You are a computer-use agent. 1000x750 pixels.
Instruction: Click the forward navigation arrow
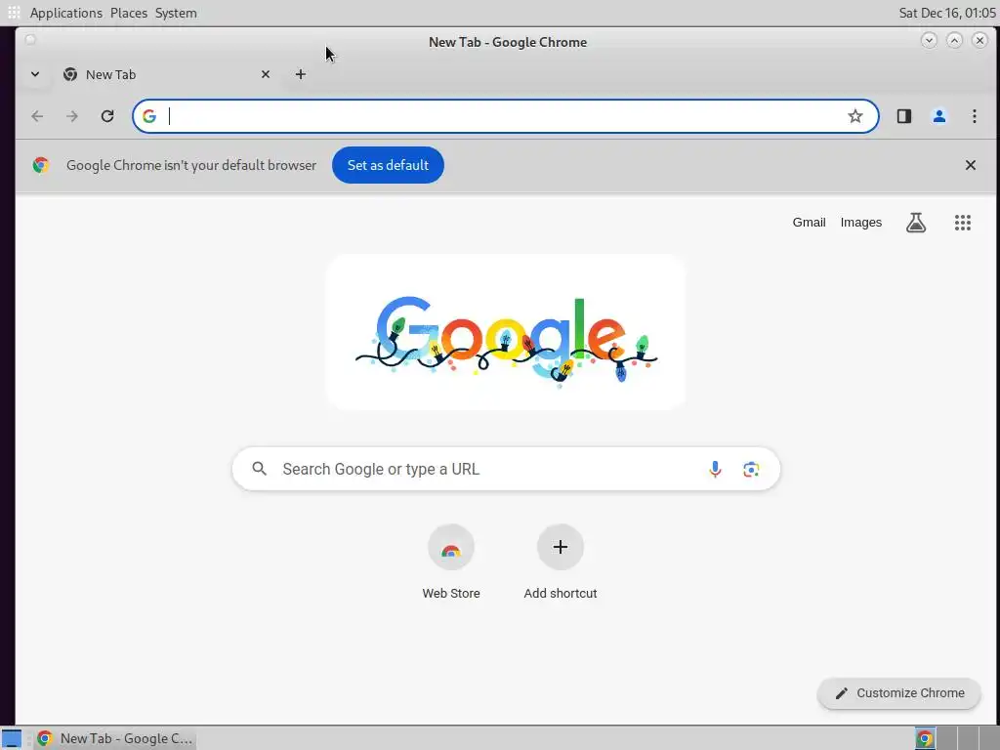72,116
